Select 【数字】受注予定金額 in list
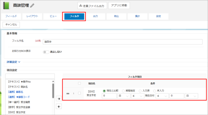The image size is (208, 115). 19,107
